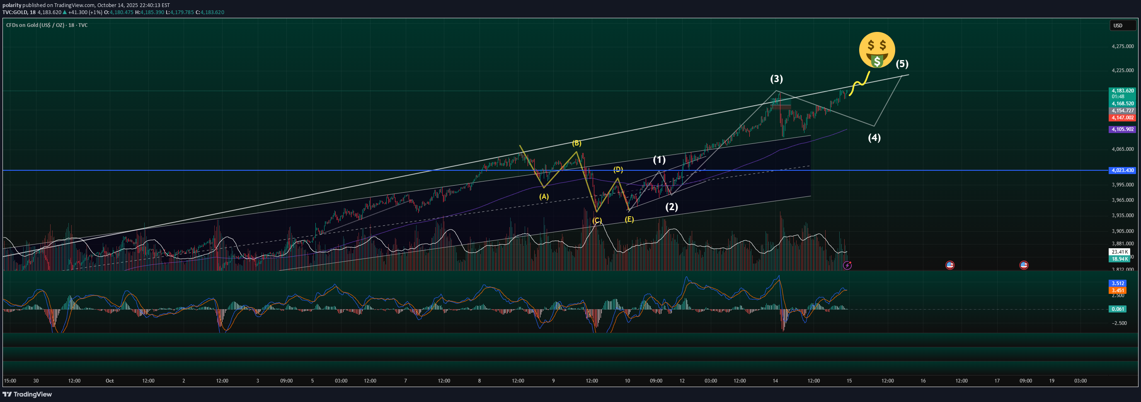Screen dimensions: 1141x402
Task: Click the author name "polarity"
Action: 12,5
